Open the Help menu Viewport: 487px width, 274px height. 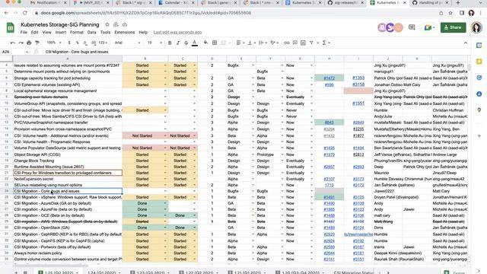tap(143, 32)
